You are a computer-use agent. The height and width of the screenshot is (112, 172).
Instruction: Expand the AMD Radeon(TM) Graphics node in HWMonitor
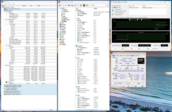pyautogui.click(x=3, y=93)
